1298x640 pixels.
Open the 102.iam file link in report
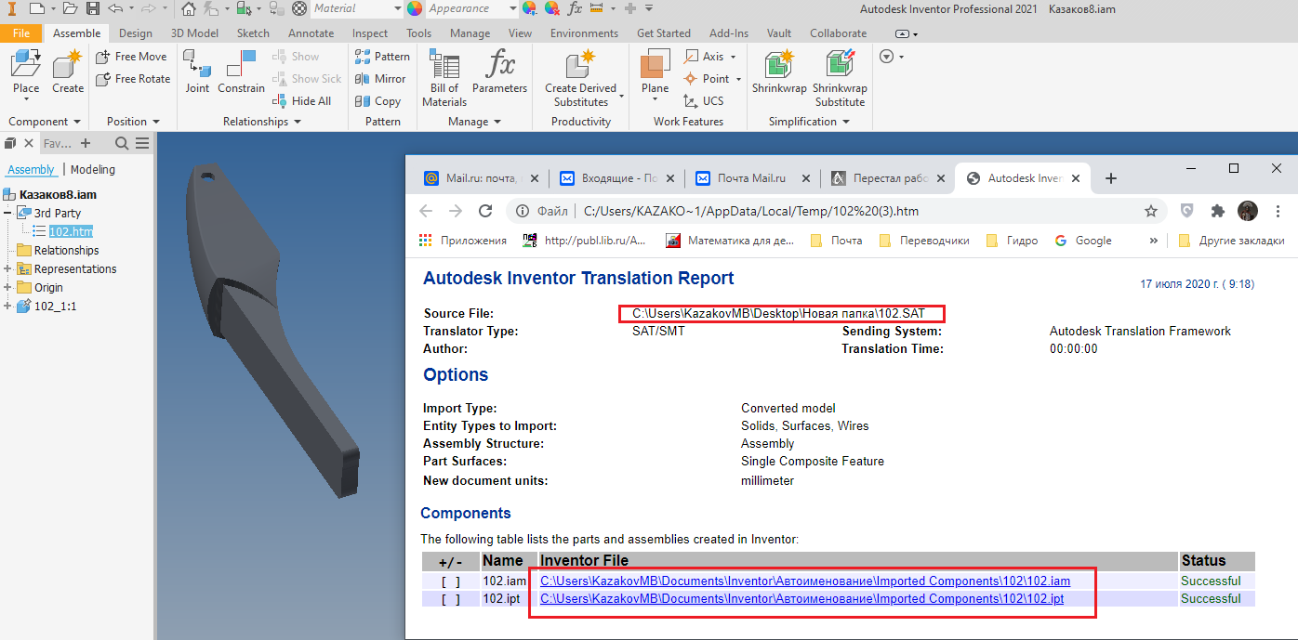(805, 581)
